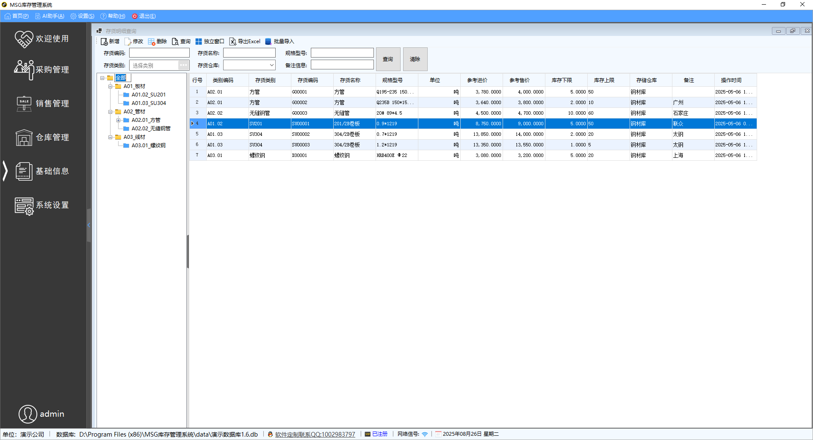Viewport: 813px width, 440px height.
Task: Open the 设置(S) menu
Action: pyautogui.click(x=82, y=16)
